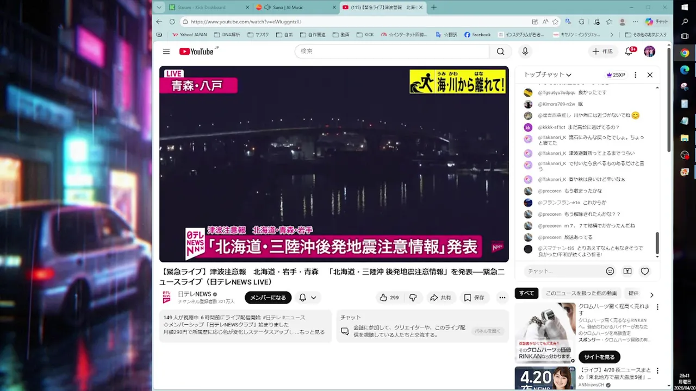Click the YouTube search magnifier button

pos(500,51)
